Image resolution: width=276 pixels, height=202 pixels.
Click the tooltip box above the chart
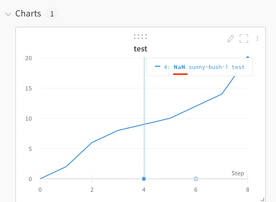199,67
